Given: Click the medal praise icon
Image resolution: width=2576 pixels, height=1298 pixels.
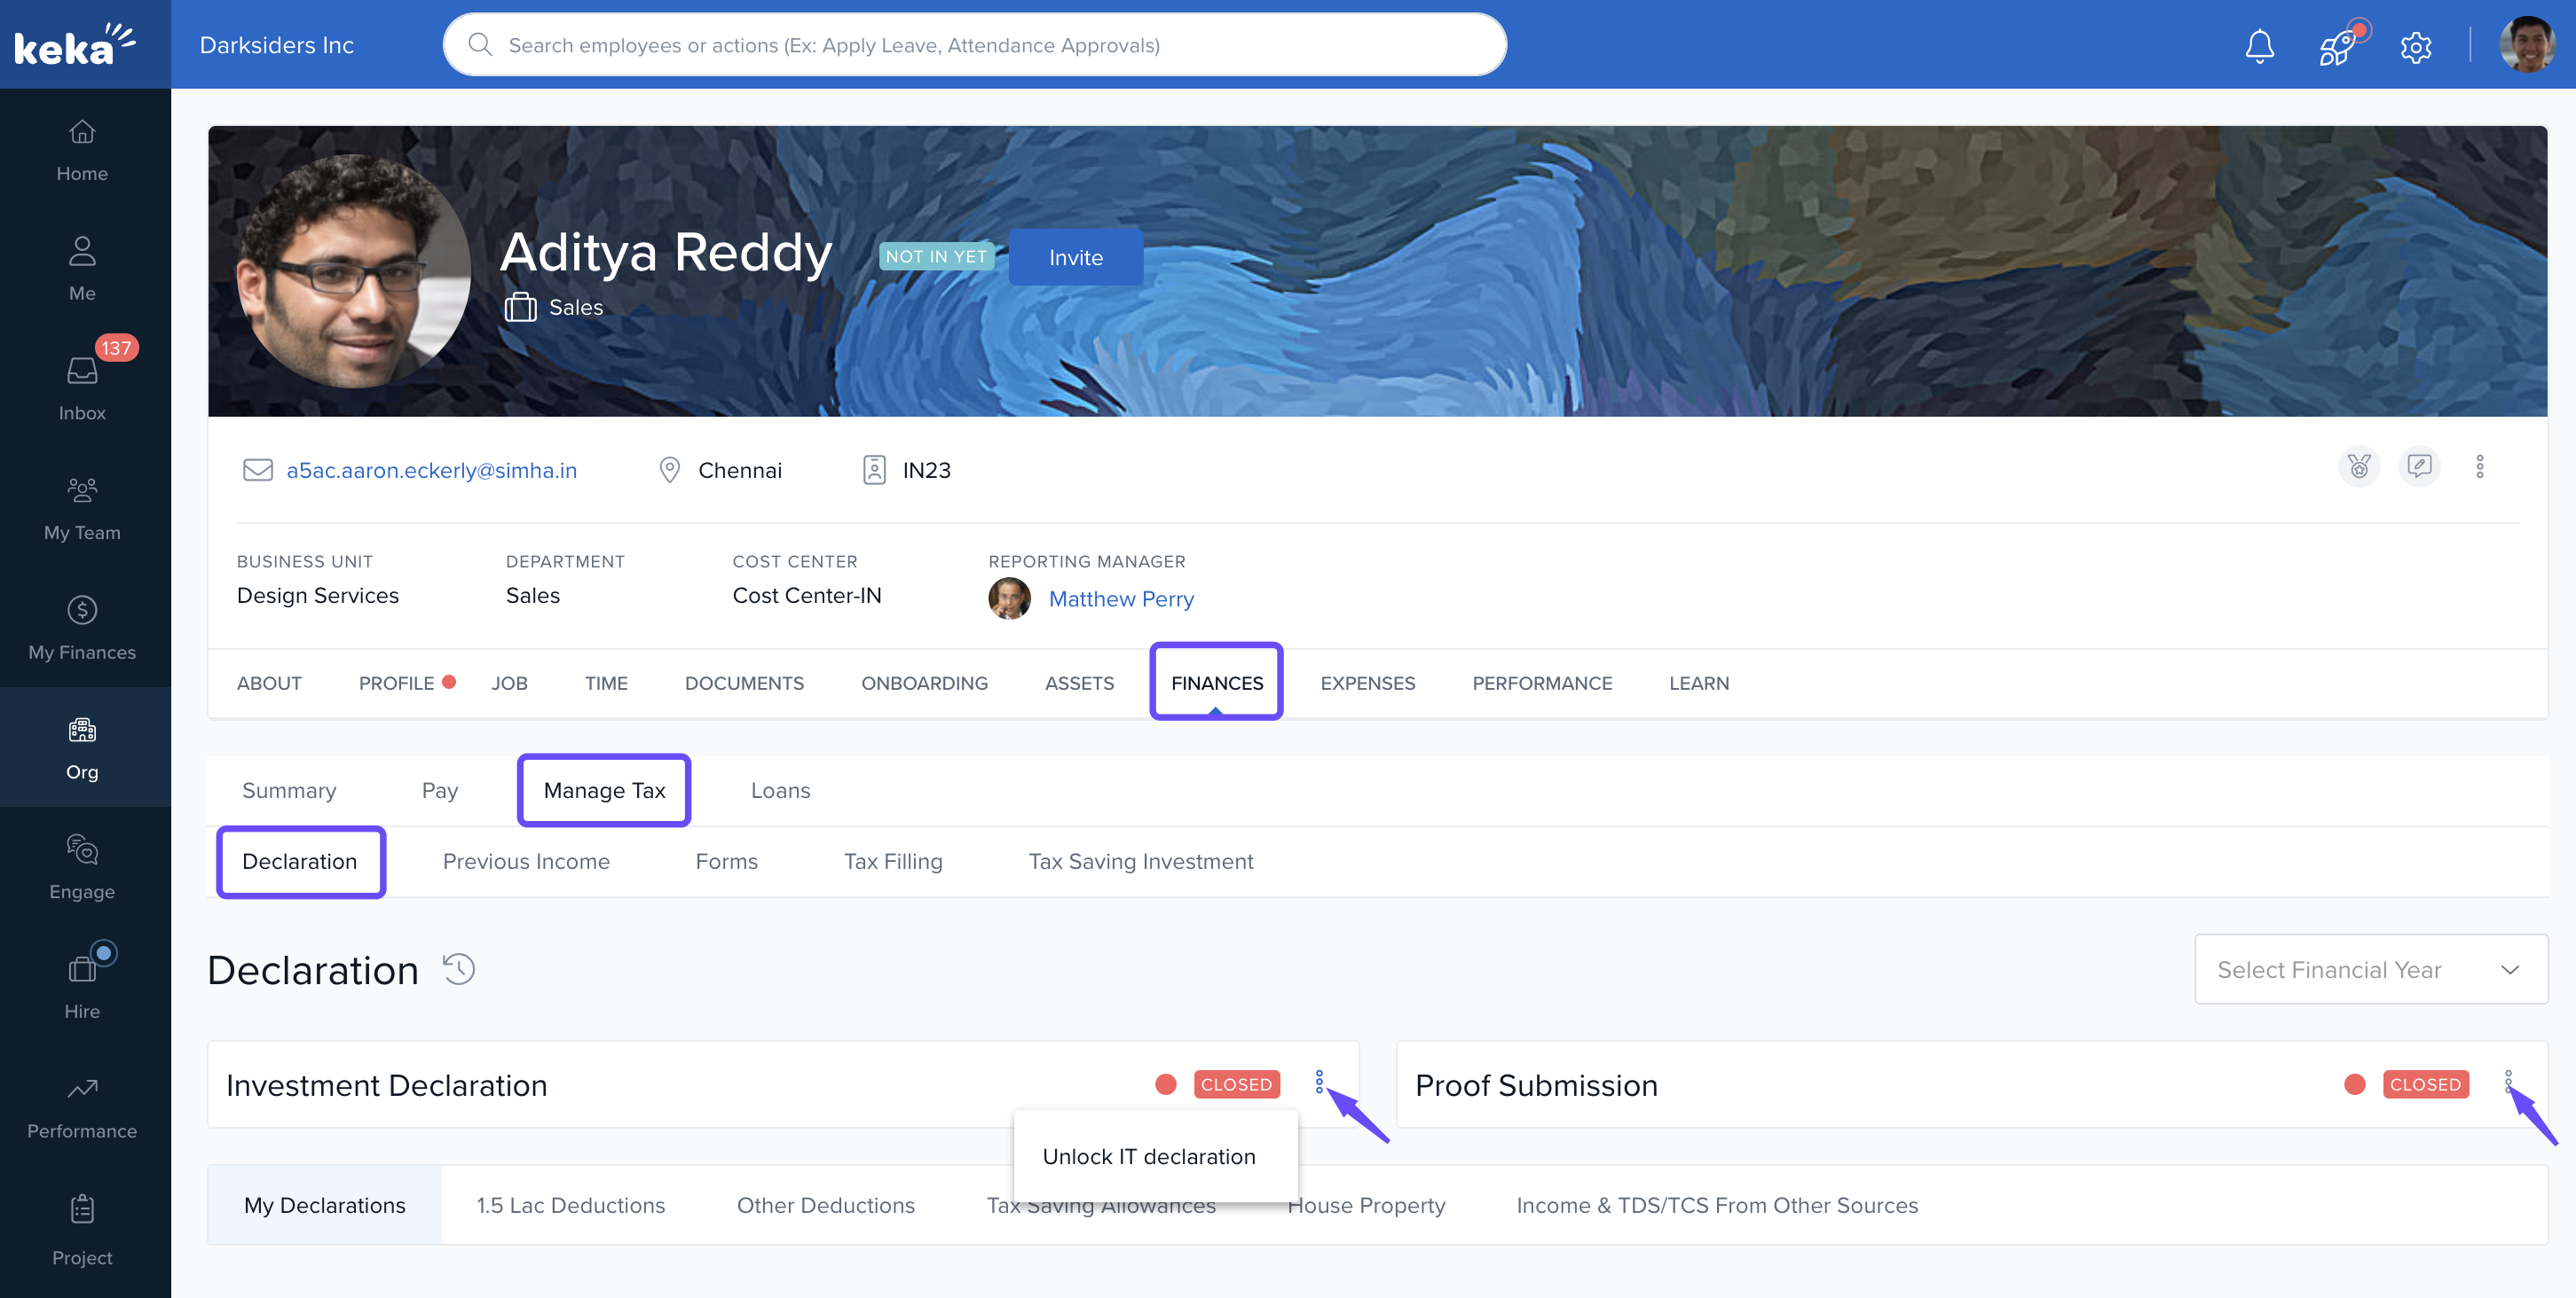Looking at the screenshot, I should coord(2359,466).
